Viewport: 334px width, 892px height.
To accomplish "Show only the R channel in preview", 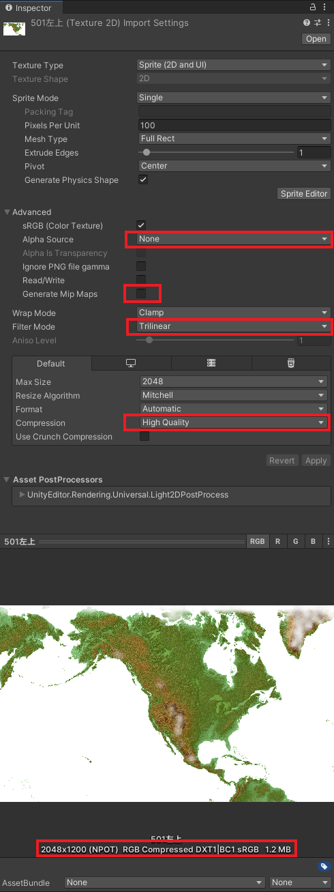I will click(277, 541).
